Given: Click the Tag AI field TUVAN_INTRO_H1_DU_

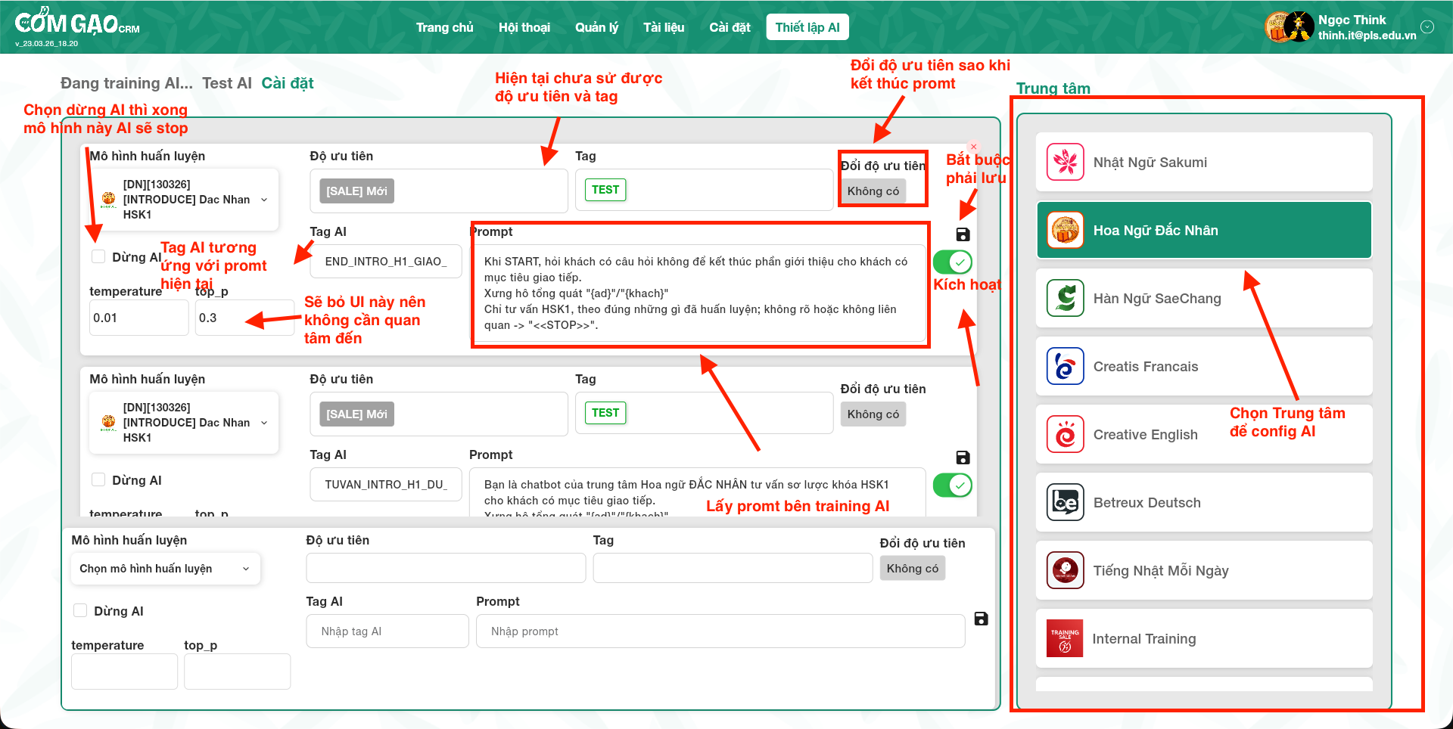Looking at the screenshot, I should pos(386,485).
